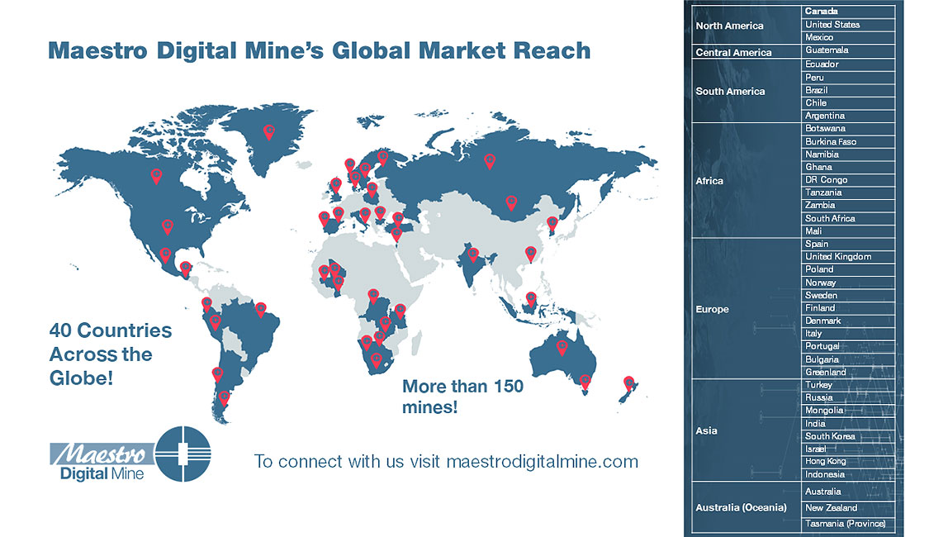Viewport: 948px width, 537px height.
Task: Select the South Korea table cell
Action: (848, 436)
